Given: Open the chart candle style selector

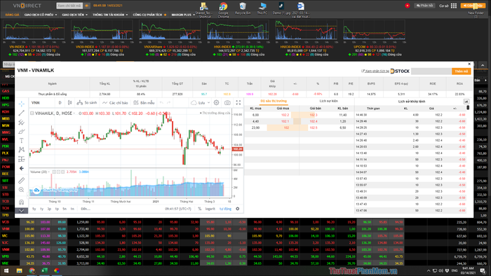Looking at the screenshot, I should coord(70,102).
